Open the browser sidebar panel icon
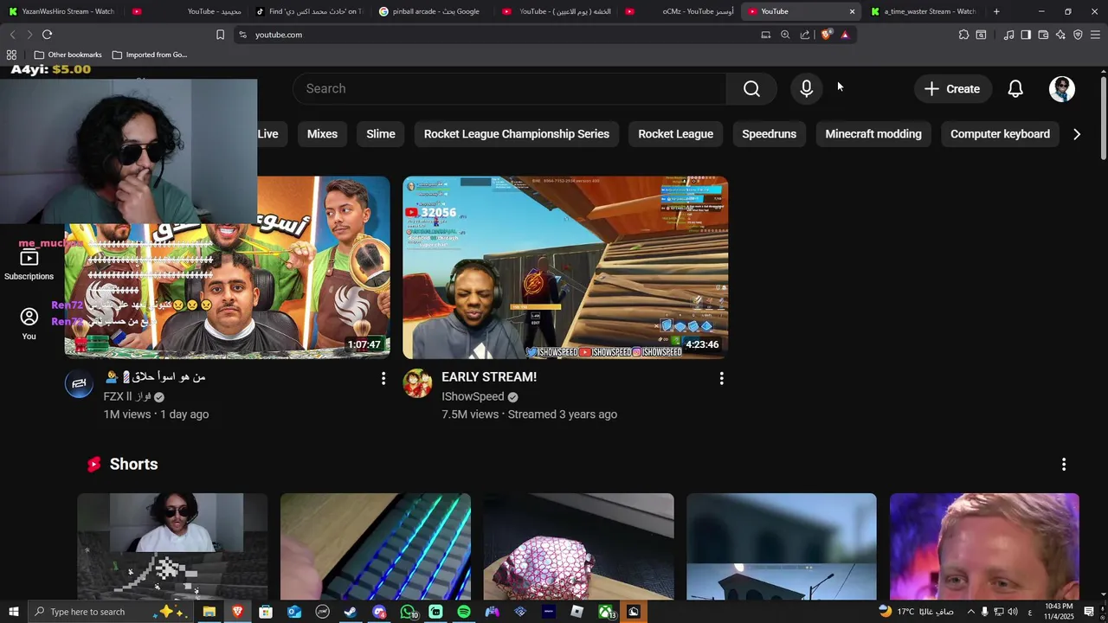Viewport: 1108px width, 623px height. click(x=1026, y=35)
